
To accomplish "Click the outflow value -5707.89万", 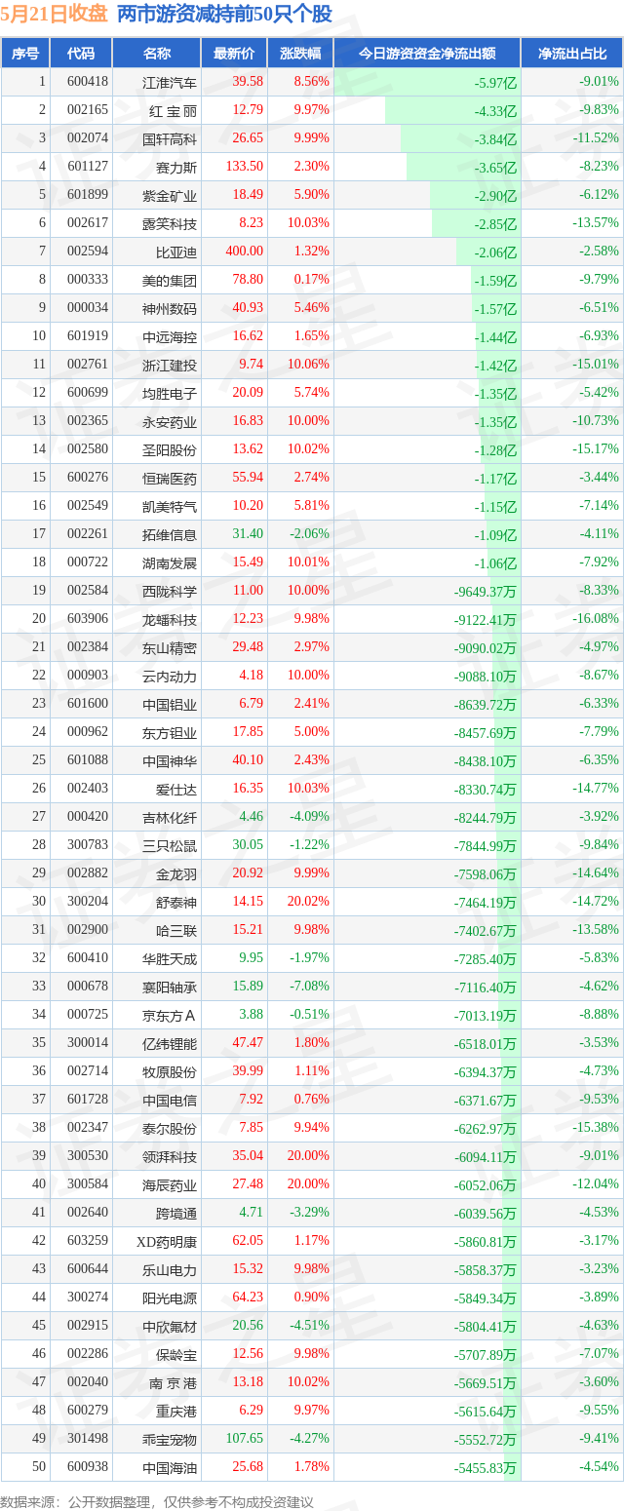I will pyautogui.click(x=485, y=1354).
